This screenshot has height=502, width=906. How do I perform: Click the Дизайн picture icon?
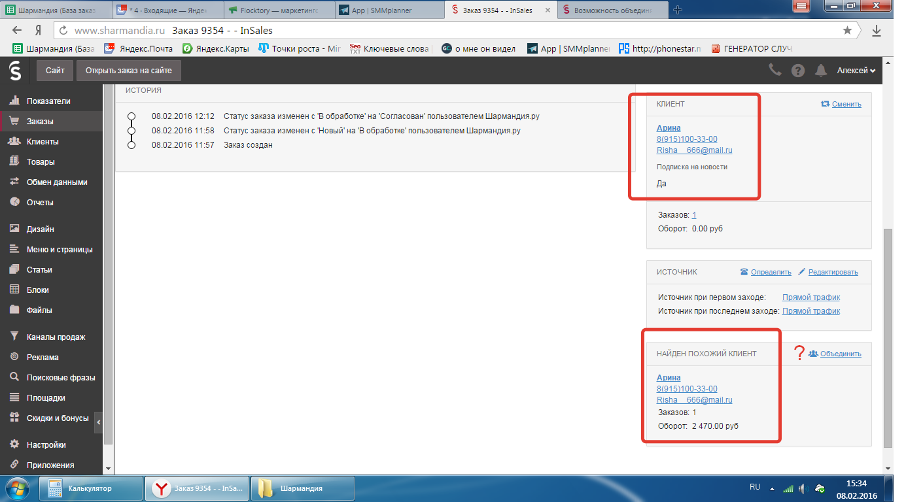pos(14,229)
